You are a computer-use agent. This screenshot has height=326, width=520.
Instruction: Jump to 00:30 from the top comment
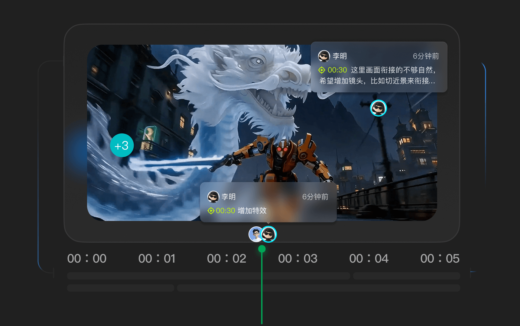(x=337, y=70)
